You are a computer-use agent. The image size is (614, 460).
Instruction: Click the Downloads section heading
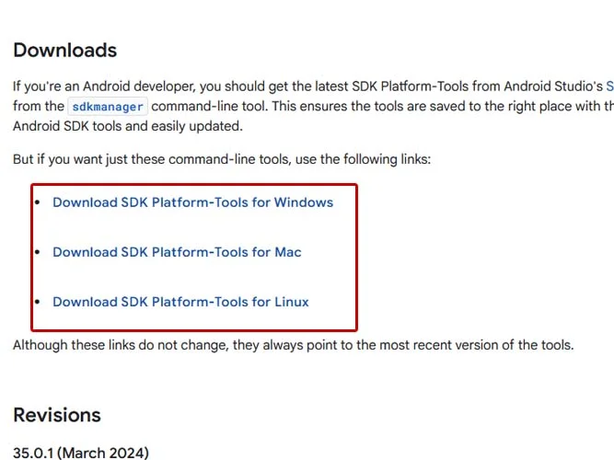pos(65,50)
